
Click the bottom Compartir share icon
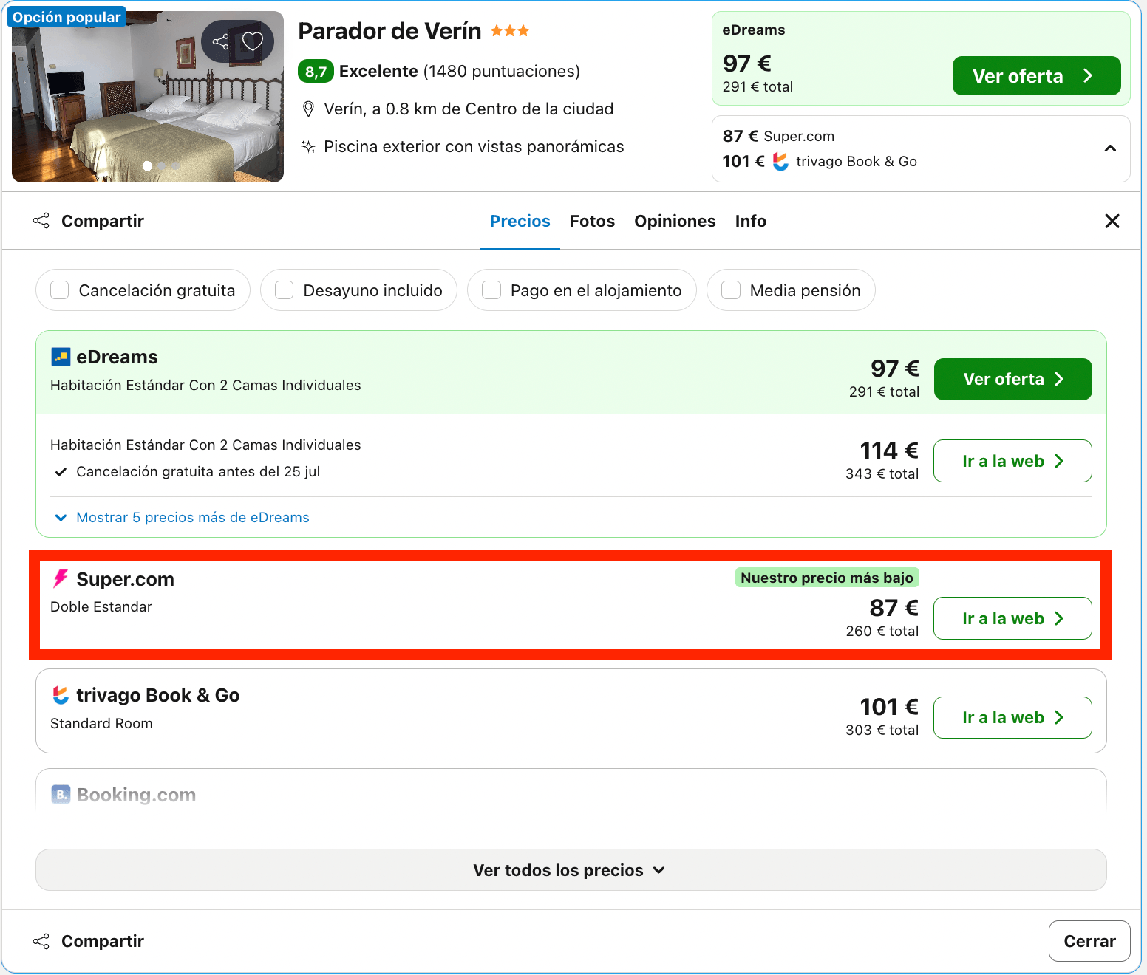(x=41, y=941)
